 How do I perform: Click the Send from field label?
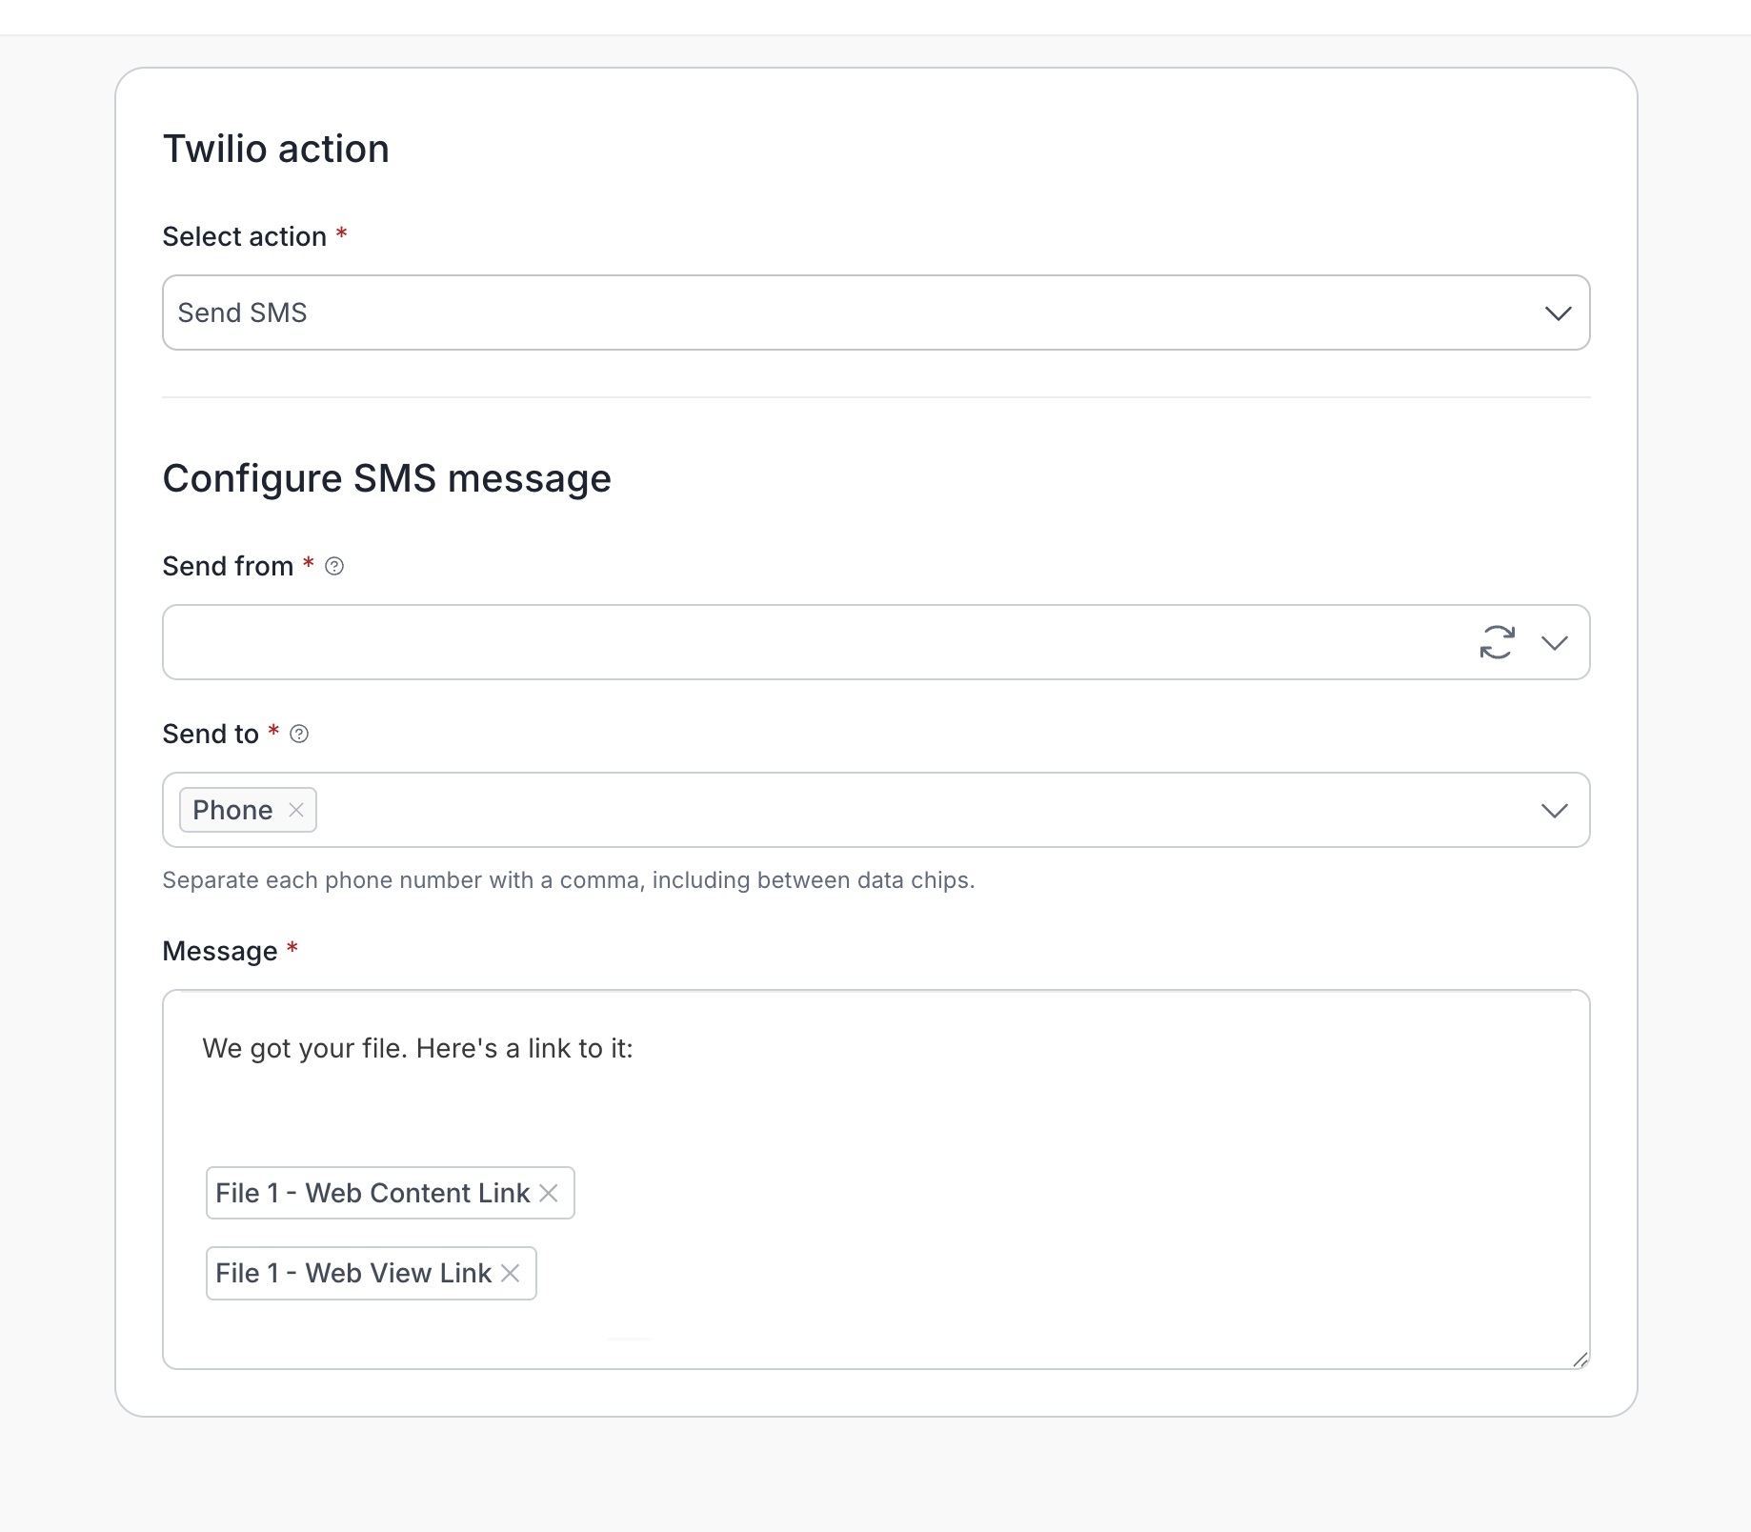pos(228,566)
